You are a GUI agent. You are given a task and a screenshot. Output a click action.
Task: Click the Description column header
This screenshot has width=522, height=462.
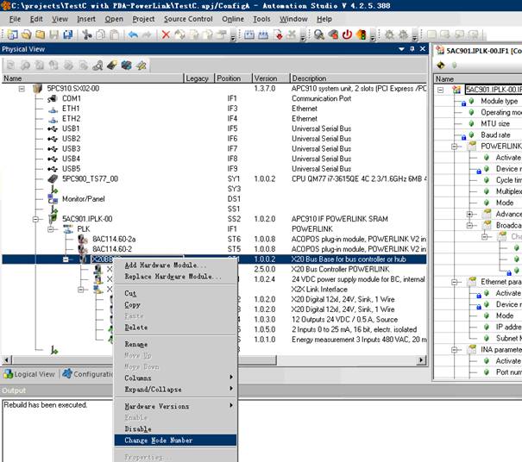pyautogui.click(x=309, y=78)
